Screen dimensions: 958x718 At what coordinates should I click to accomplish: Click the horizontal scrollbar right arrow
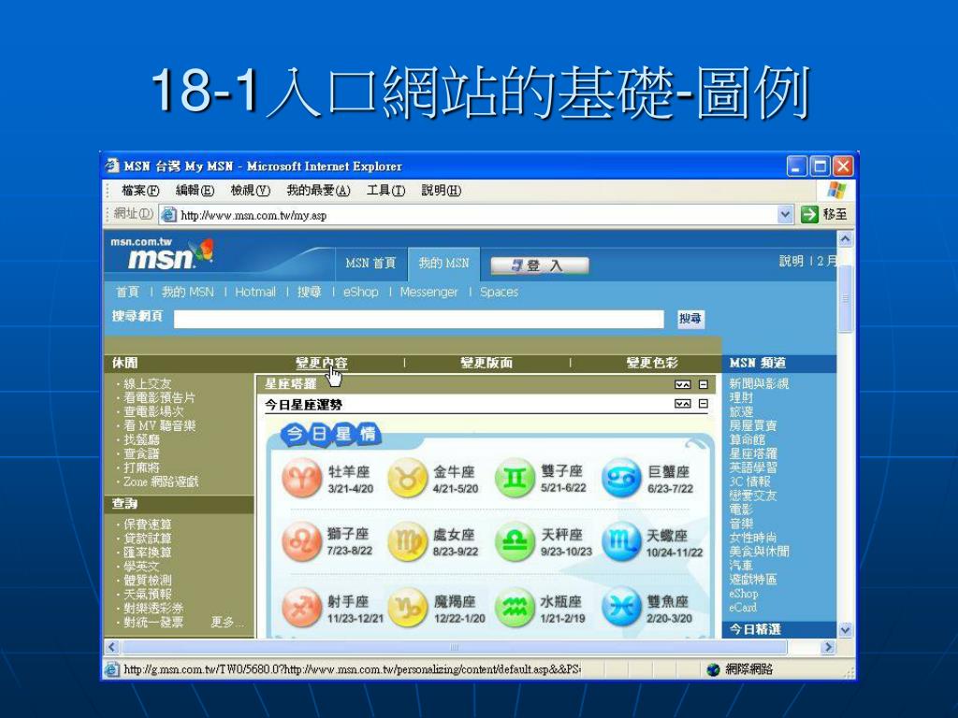pos(829,647)
